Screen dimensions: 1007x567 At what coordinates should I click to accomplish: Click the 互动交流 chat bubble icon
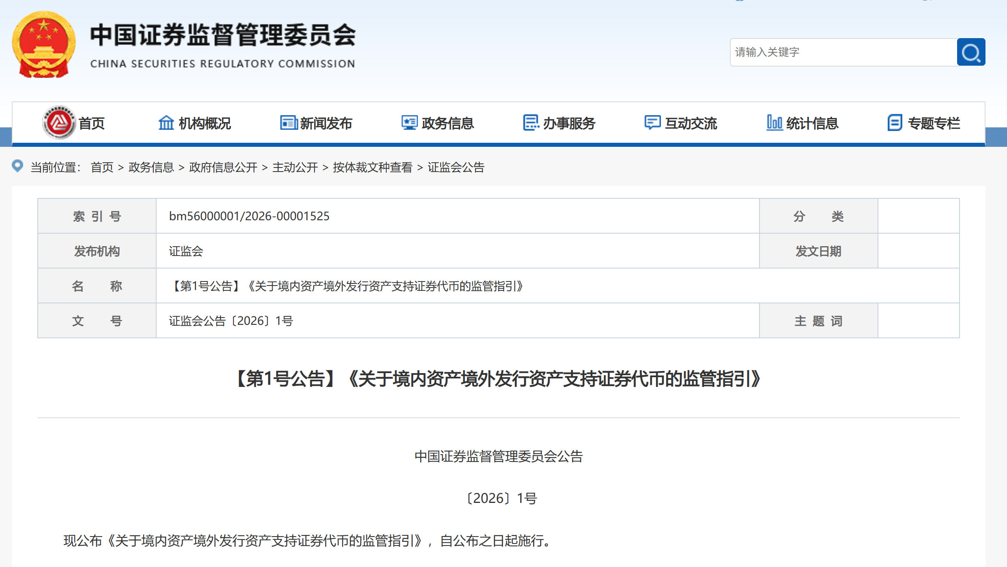[x=652, y=122]
